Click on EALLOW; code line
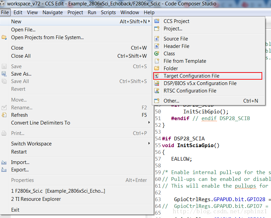This screenshot has height=218, width=271. click(182, 159)
